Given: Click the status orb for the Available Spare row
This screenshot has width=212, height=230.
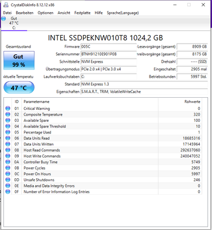Looking at the screenshot, I should click(x=8, y=120).
